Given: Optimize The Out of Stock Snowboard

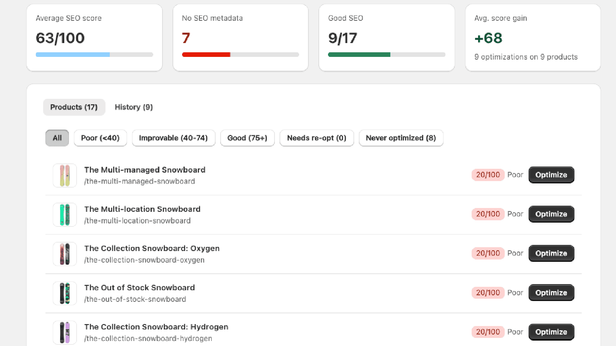Looking at the screenshot, I should pyautogui.click(x=551, y=293).
